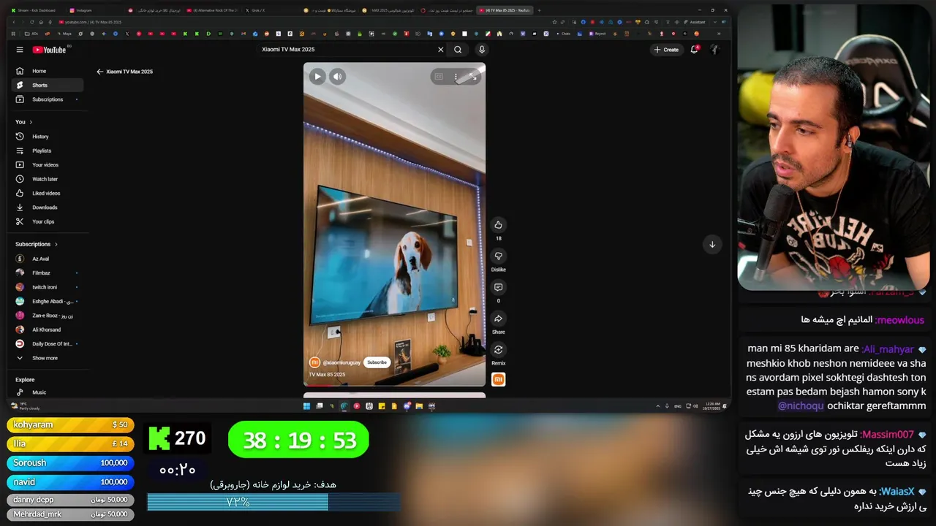Enter fullscreen on the Shorts player

point(472,76)
